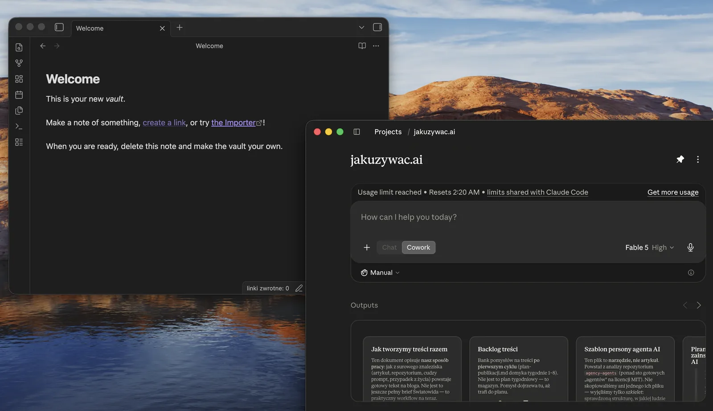Open "Backlog treści" output card
The width and height of the screenshot is (713, 411).
coord(519,369)
